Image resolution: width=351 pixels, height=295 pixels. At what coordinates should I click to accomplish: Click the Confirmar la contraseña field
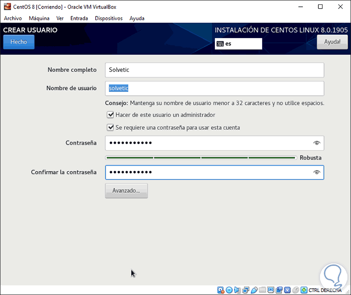point(214,172)
